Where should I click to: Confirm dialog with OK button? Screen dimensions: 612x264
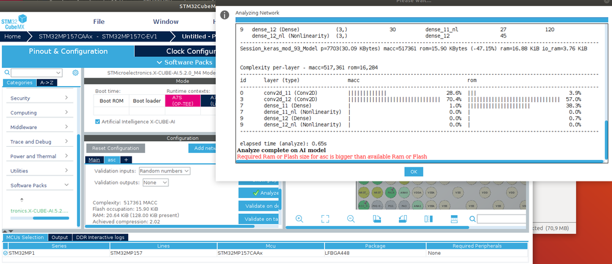[414, 172]
